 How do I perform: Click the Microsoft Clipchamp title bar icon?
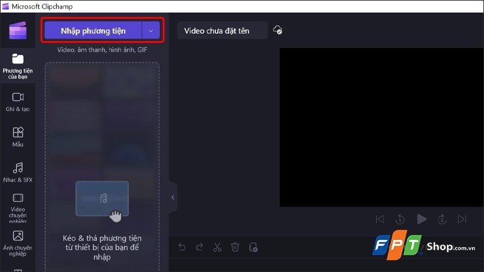(x=5, y=6)
